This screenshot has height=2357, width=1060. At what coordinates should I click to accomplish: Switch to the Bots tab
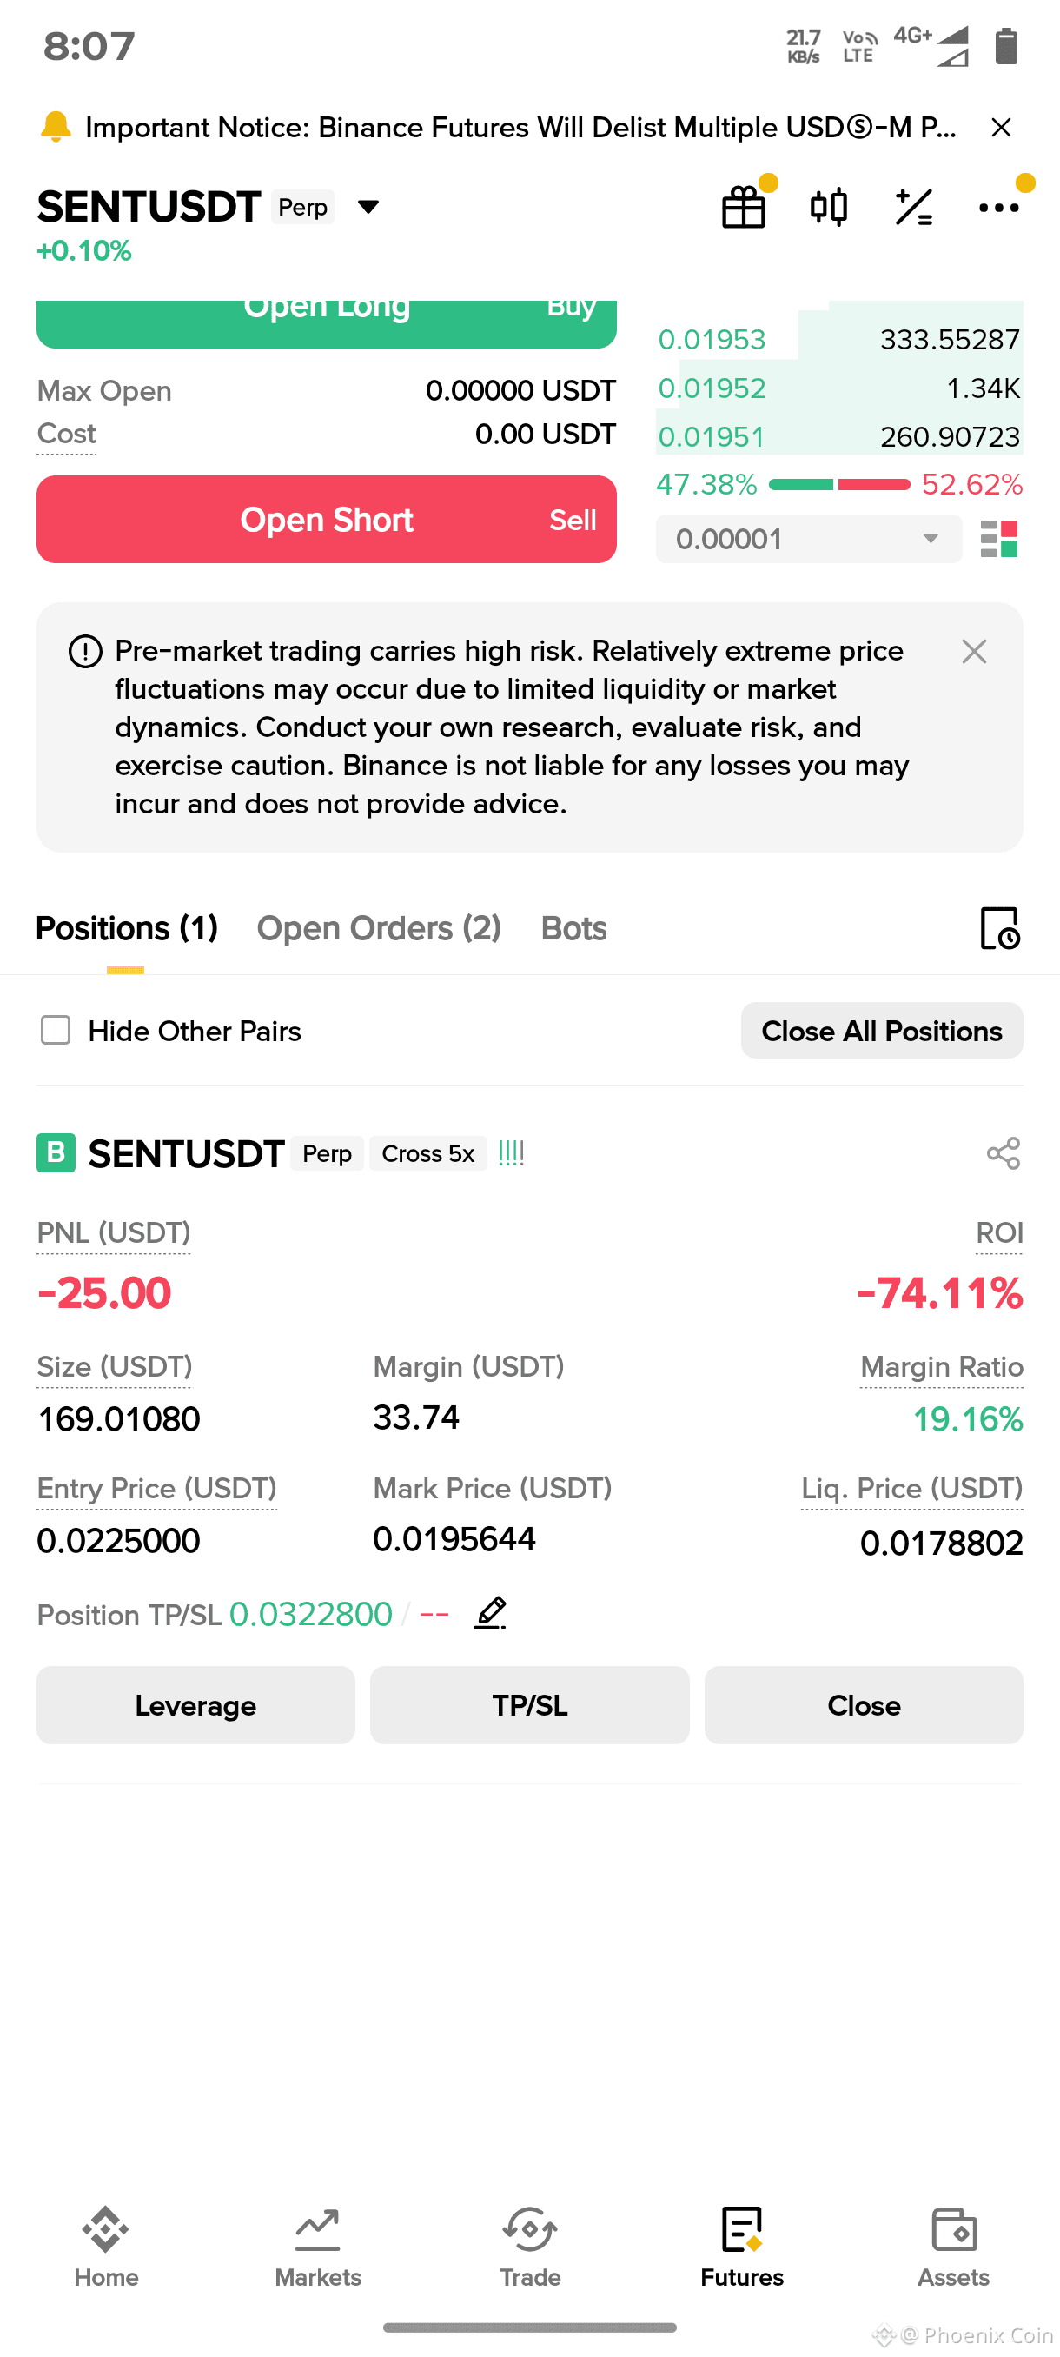tap(573, 928)
